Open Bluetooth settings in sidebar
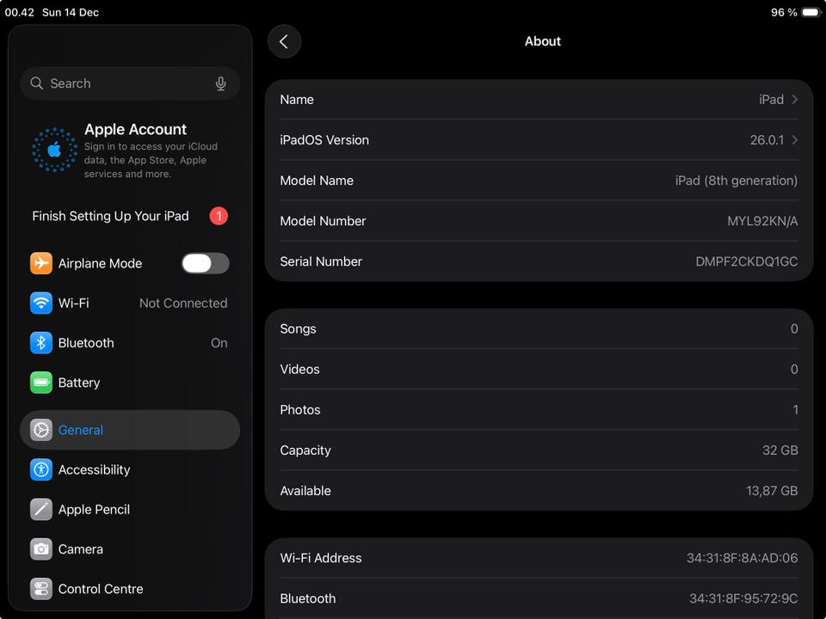The height and width of the screenshot is (619, 826). (130, 343)
